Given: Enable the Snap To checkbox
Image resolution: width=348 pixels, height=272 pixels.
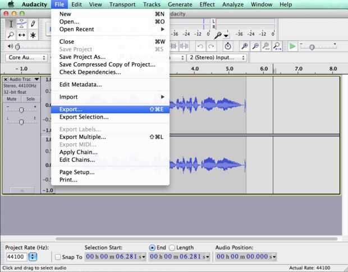Looking at the screenshot, I should 58,257.
